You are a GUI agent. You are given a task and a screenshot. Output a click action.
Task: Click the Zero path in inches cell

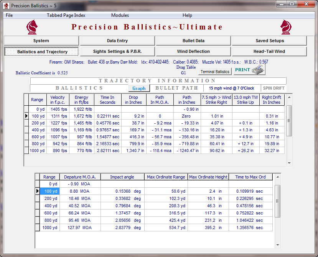point(187,116)
